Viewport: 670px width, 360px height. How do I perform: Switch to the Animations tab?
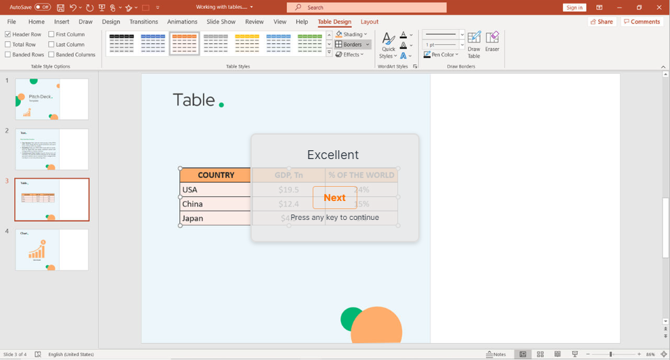click(182, 22)
